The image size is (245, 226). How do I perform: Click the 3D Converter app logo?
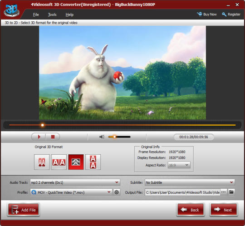tap(12, 10)
